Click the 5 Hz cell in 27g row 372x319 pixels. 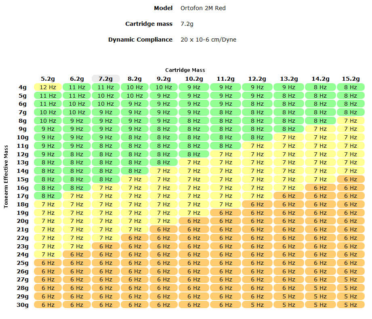351,279
